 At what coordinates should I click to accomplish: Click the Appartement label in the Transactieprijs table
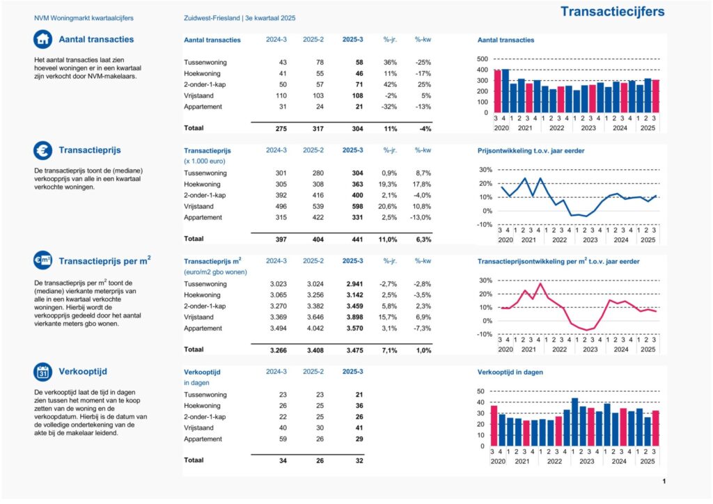[x=203, y=217]
